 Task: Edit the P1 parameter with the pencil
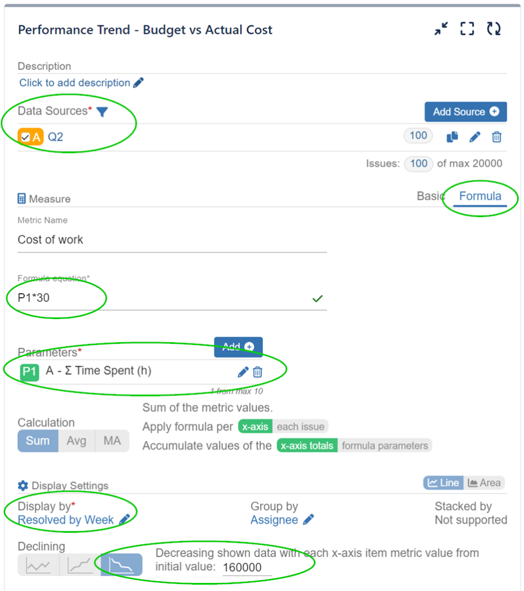click(242, 372)
